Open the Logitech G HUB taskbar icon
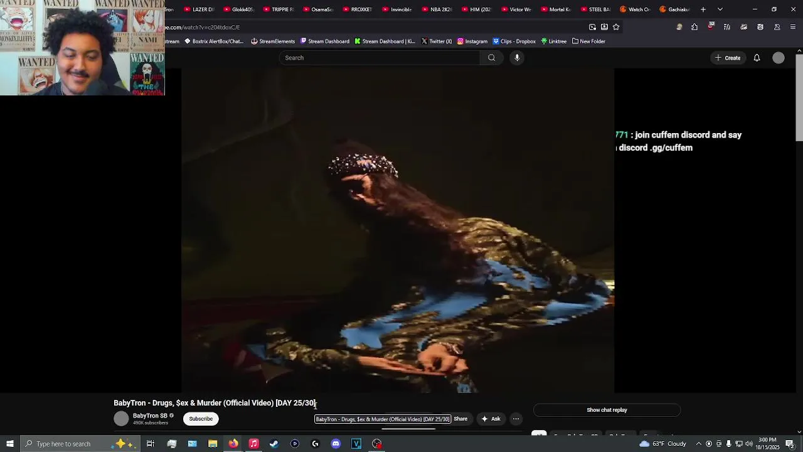Image resolution: width=803 pixels, height=452 pixels. pyautogui.click(x=315, y=444)
